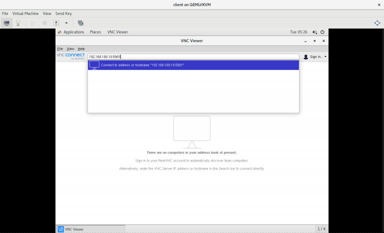Click the "Alternatively, enter the VNC Server IP" text
This screenshot has height=233, width=384.
point(192,169)
